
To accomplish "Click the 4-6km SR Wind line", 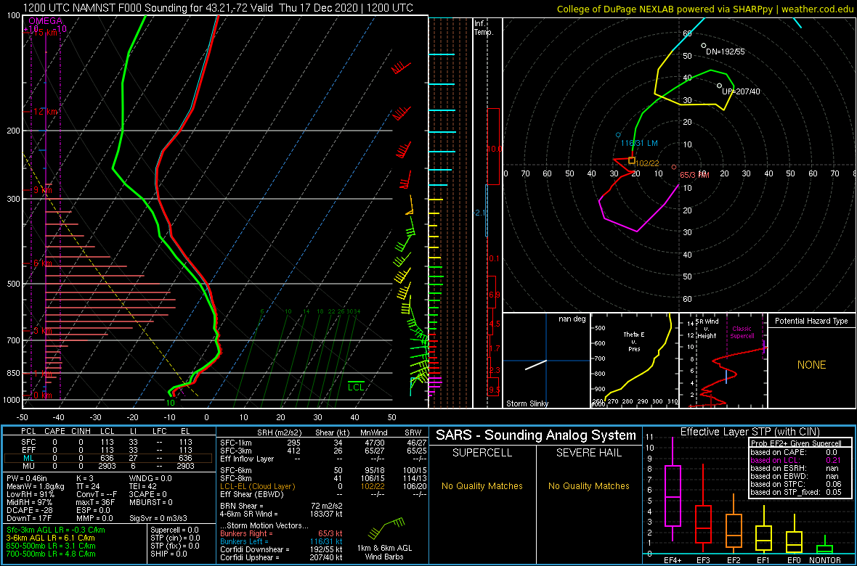I will pyautogui.click(x=280, y=512).
